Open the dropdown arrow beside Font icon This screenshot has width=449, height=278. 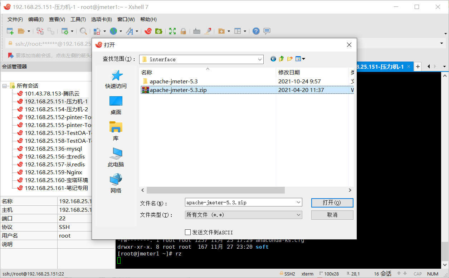tap(137, 31)
